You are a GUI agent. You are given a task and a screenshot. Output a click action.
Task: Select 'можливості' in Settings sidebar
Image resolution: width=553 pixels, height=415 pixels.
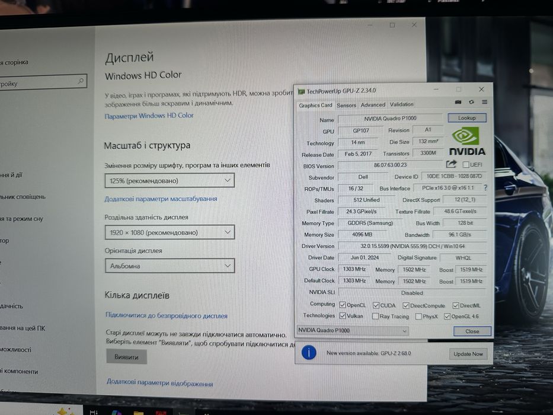pyautogui.click(x=15, y=350)
